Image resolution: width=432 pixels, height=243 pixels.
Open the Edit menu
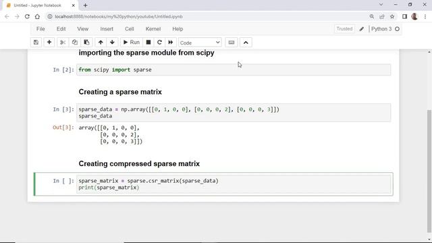pos(61,29)
